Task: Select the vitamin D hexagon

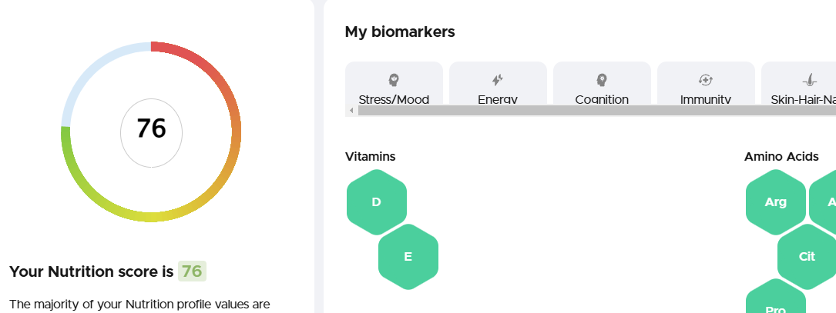Action: coord(377,202)
